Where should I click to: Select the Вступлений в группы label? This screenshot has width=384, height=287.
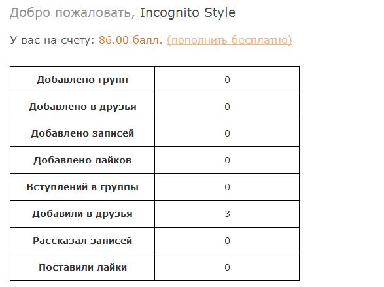tap(82, 187)
